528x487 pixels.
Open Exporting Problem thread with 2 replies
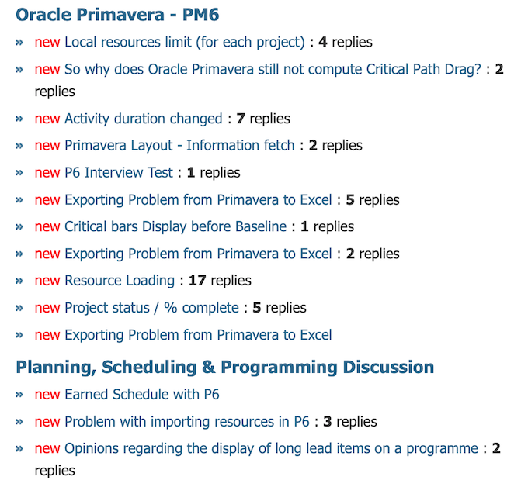click(198, 254)
